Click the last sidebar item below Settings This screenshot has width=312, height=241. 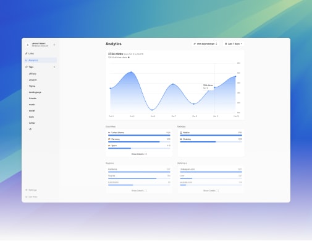pos(33,197)
